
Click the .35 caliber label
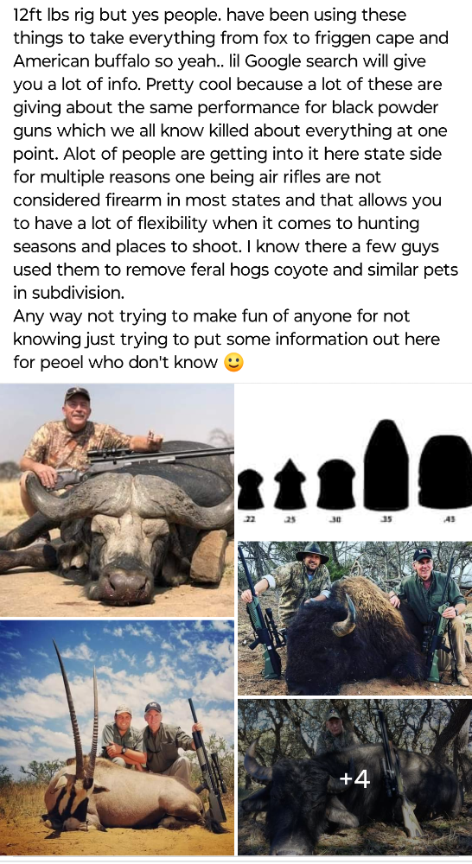[387, 519]
